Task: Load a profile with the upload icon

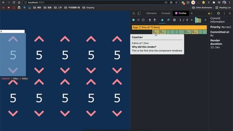Action: pos(150,20)
